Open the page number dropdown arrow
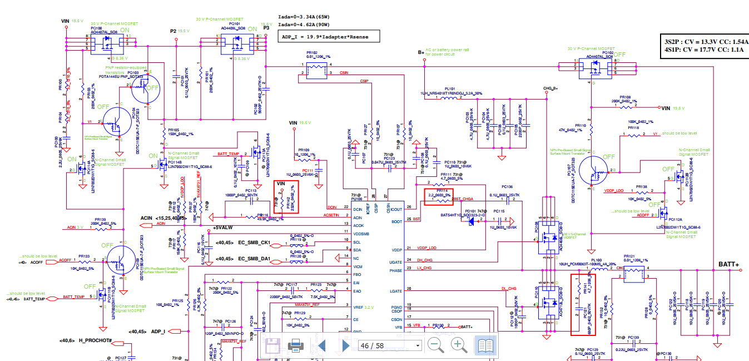 click(x=418, y=346)
